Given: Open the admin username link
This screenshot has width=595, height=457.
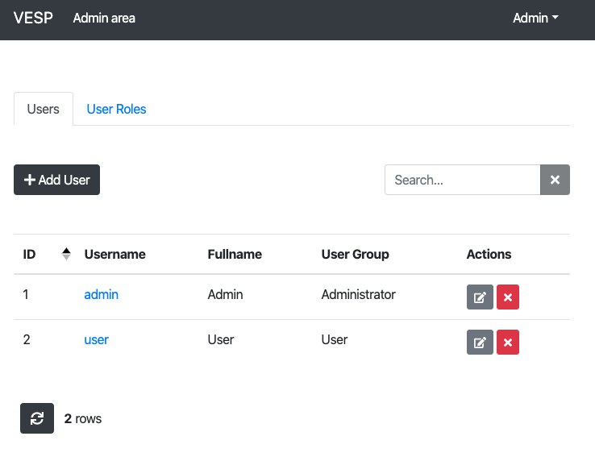Looking at the screenshot, I should [x=102, y=295].
